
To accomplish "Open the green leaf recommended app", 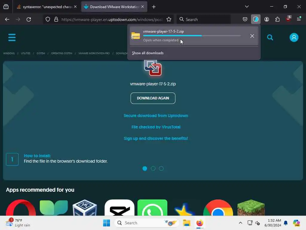I will click(54, 208).
